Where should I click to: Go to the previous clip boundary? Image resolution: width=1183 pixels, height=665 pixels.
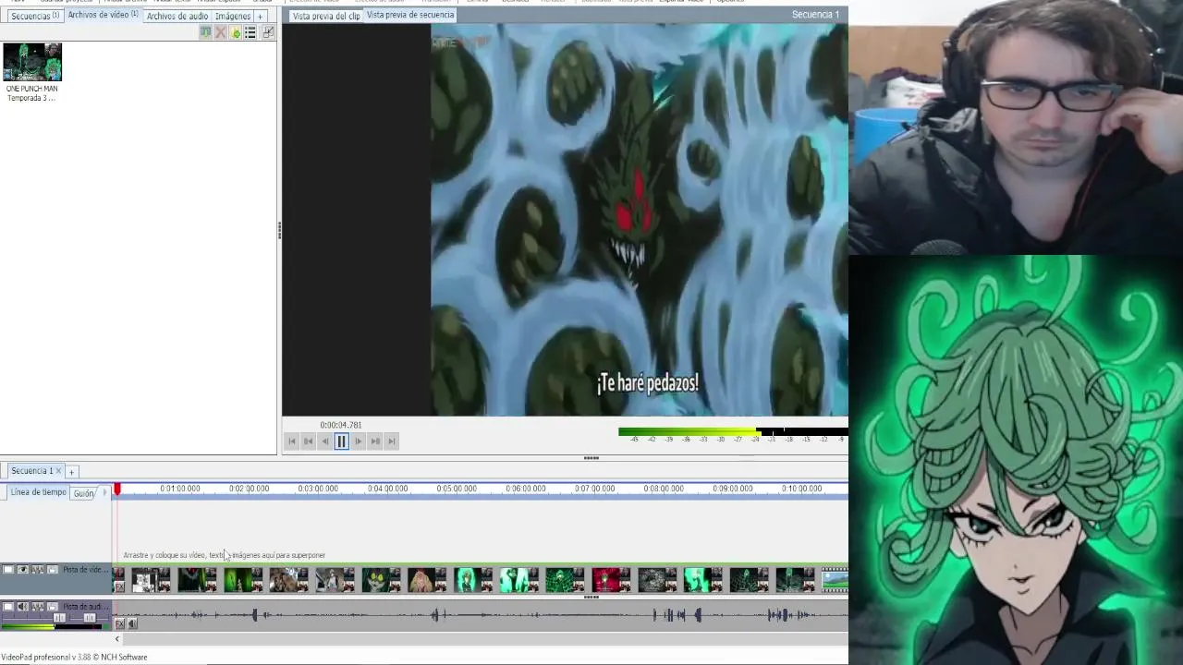click(x=308, y=441)
